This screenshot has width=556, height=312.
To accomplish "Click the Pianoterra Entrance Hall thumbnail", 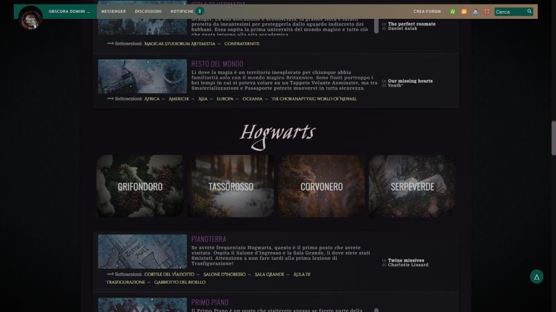I will (x=142, y=251).
